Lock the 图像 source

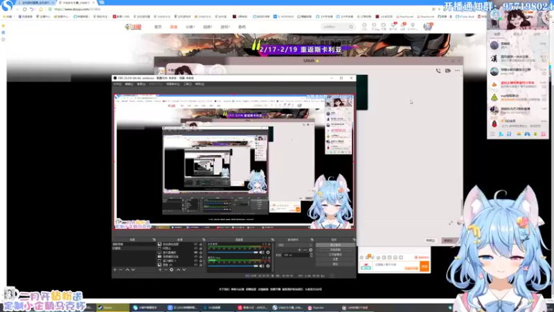[201, 265]
